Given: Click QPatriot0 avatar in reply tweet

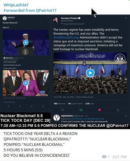Looking at the screenshot, I should coord(56,118).
